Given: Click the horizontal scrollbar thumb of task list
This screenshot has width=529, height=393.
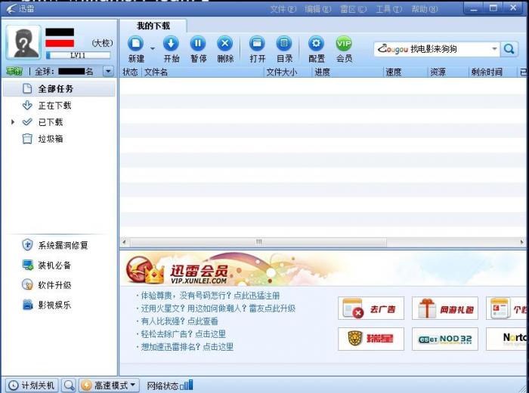Looking at the screenshot, I should [258, 242].
